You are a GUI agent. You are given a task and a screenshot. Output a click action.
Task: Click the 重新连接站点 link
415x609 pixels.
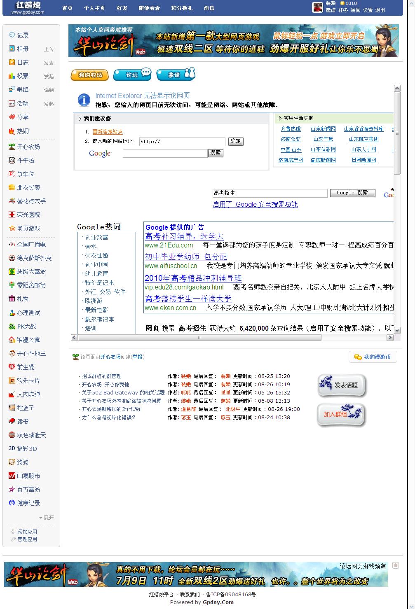coord(108,132)
